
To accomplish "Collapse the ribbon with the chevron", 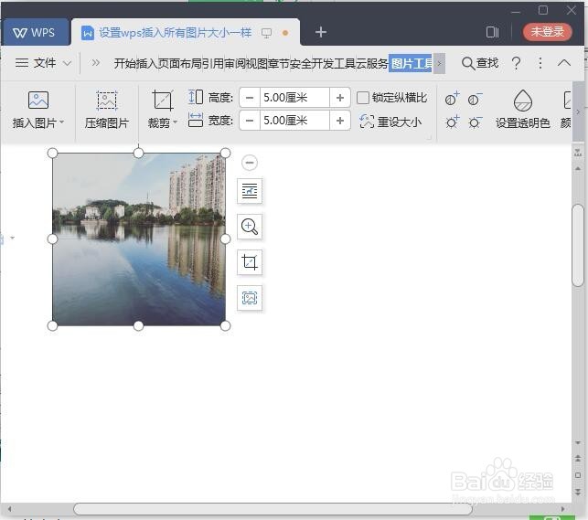I will (x=564, y=63).
